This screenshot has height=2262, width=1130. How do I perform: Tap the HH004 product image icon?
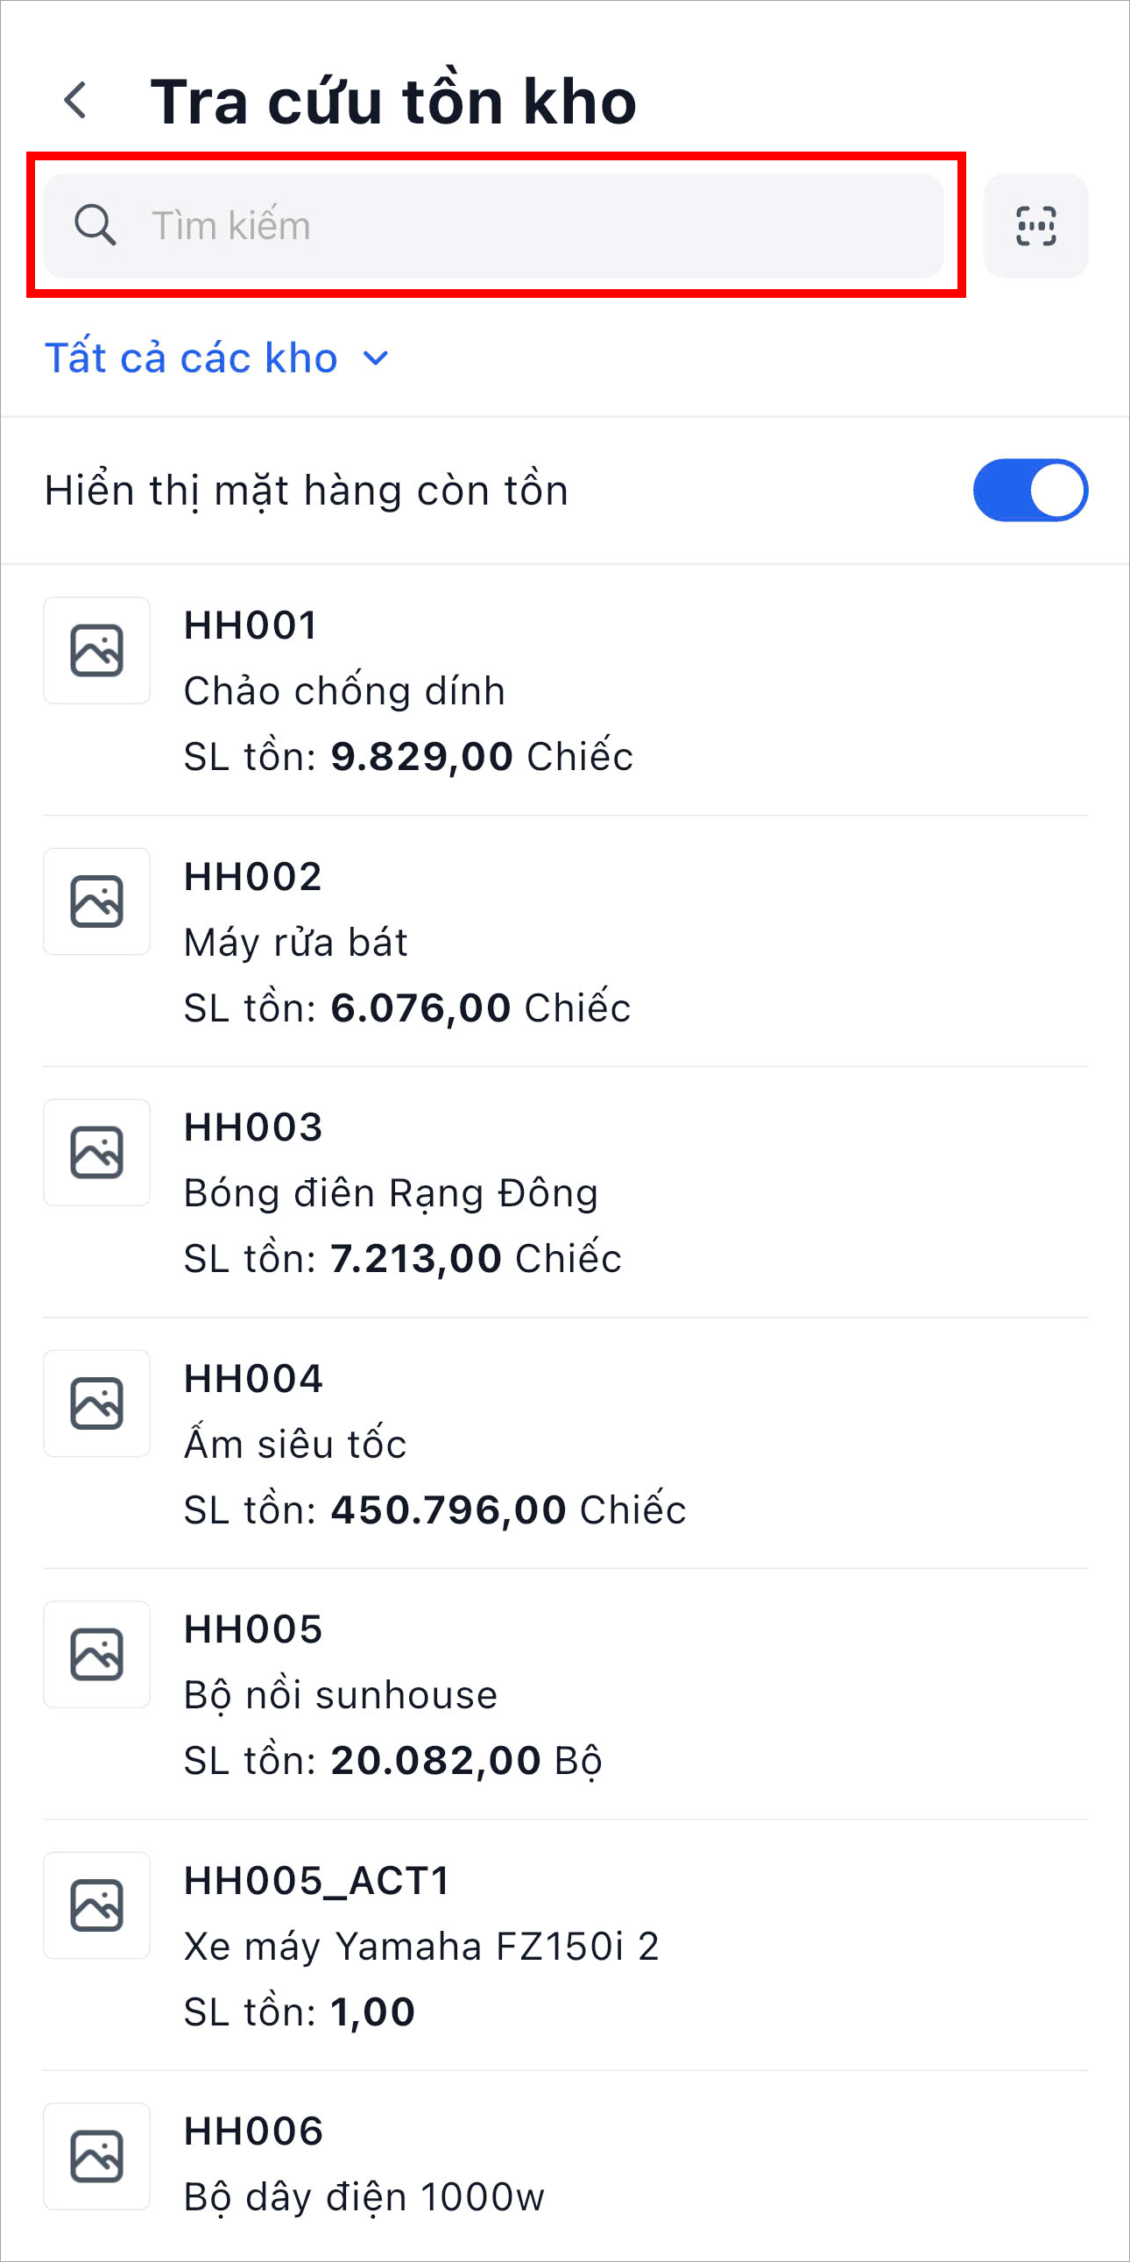point(96,1403)
